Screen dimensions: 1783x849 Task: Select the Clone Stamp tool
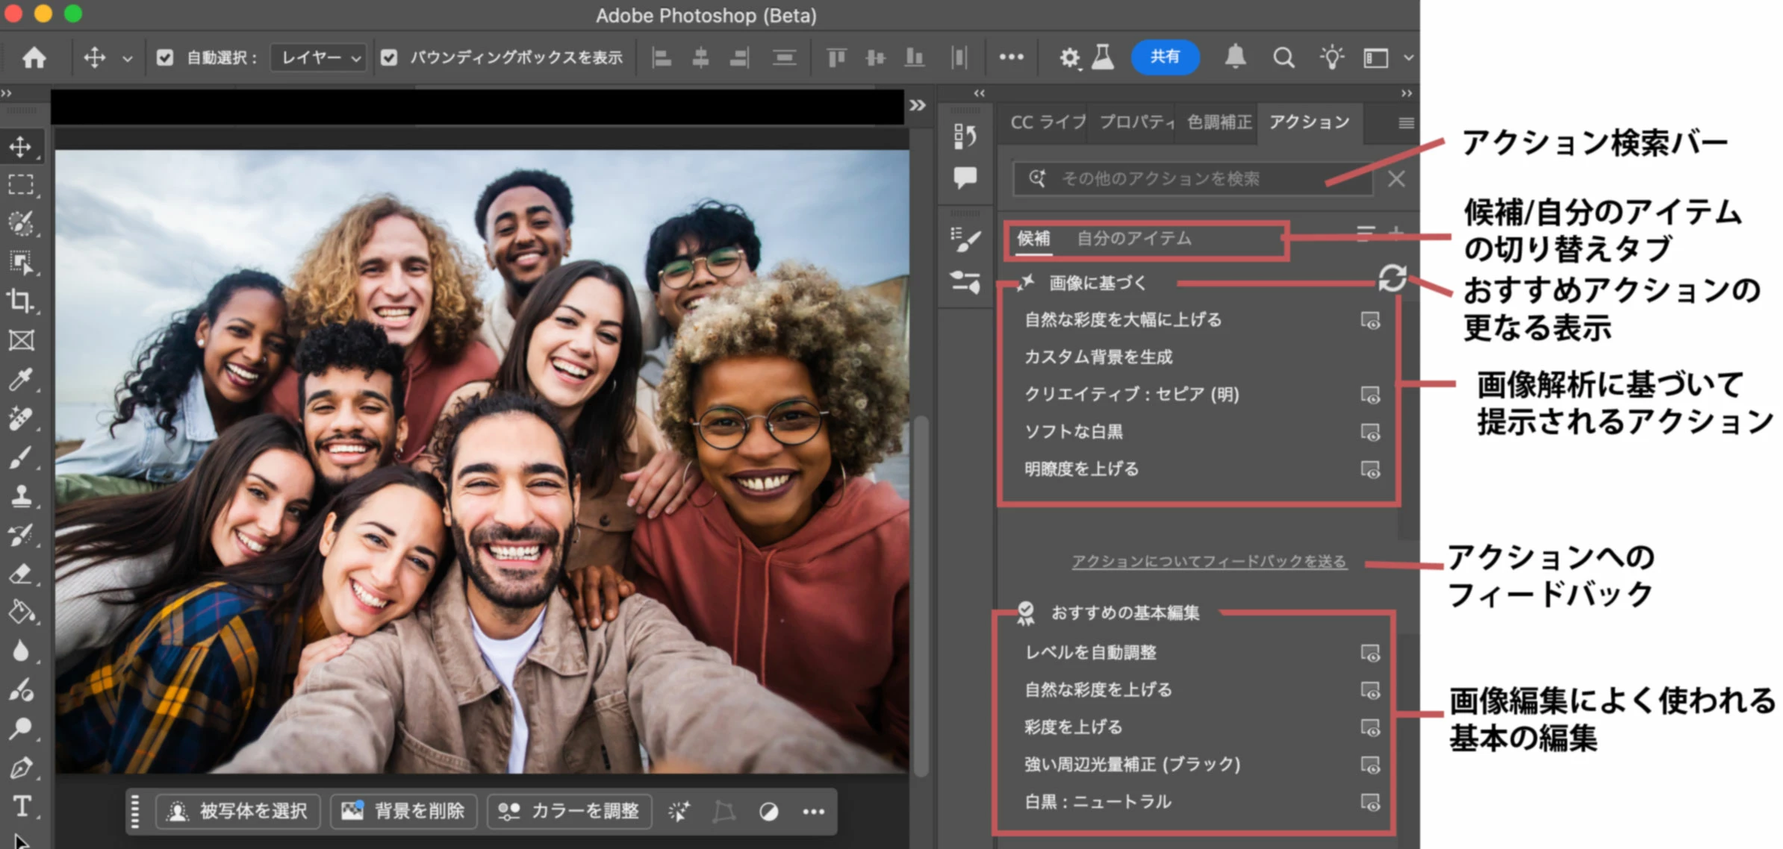point(20,496)
